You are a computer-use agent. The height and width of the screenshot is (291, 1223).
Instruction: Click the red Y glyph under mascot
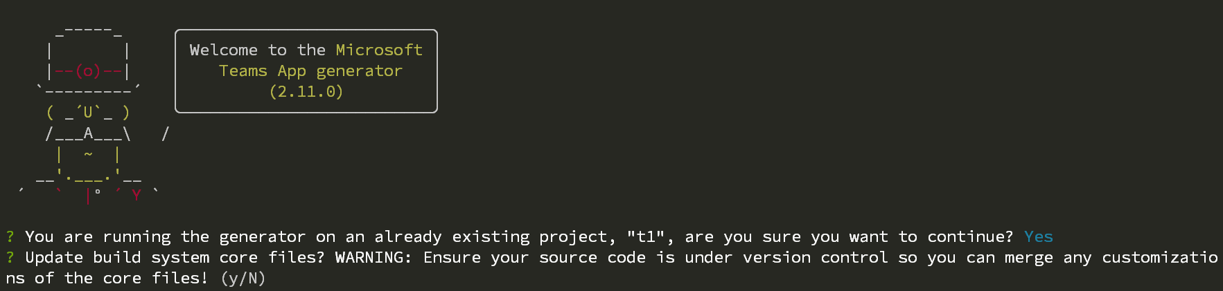pyautogui.click(x=137, y=195)
